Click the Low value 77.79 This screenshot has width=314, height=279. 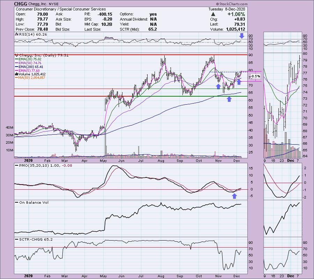click(x=43, y=24)
